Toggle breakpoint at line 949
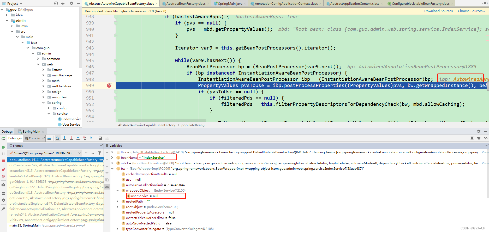Screen dimensions: 489x232 point(109,86)
